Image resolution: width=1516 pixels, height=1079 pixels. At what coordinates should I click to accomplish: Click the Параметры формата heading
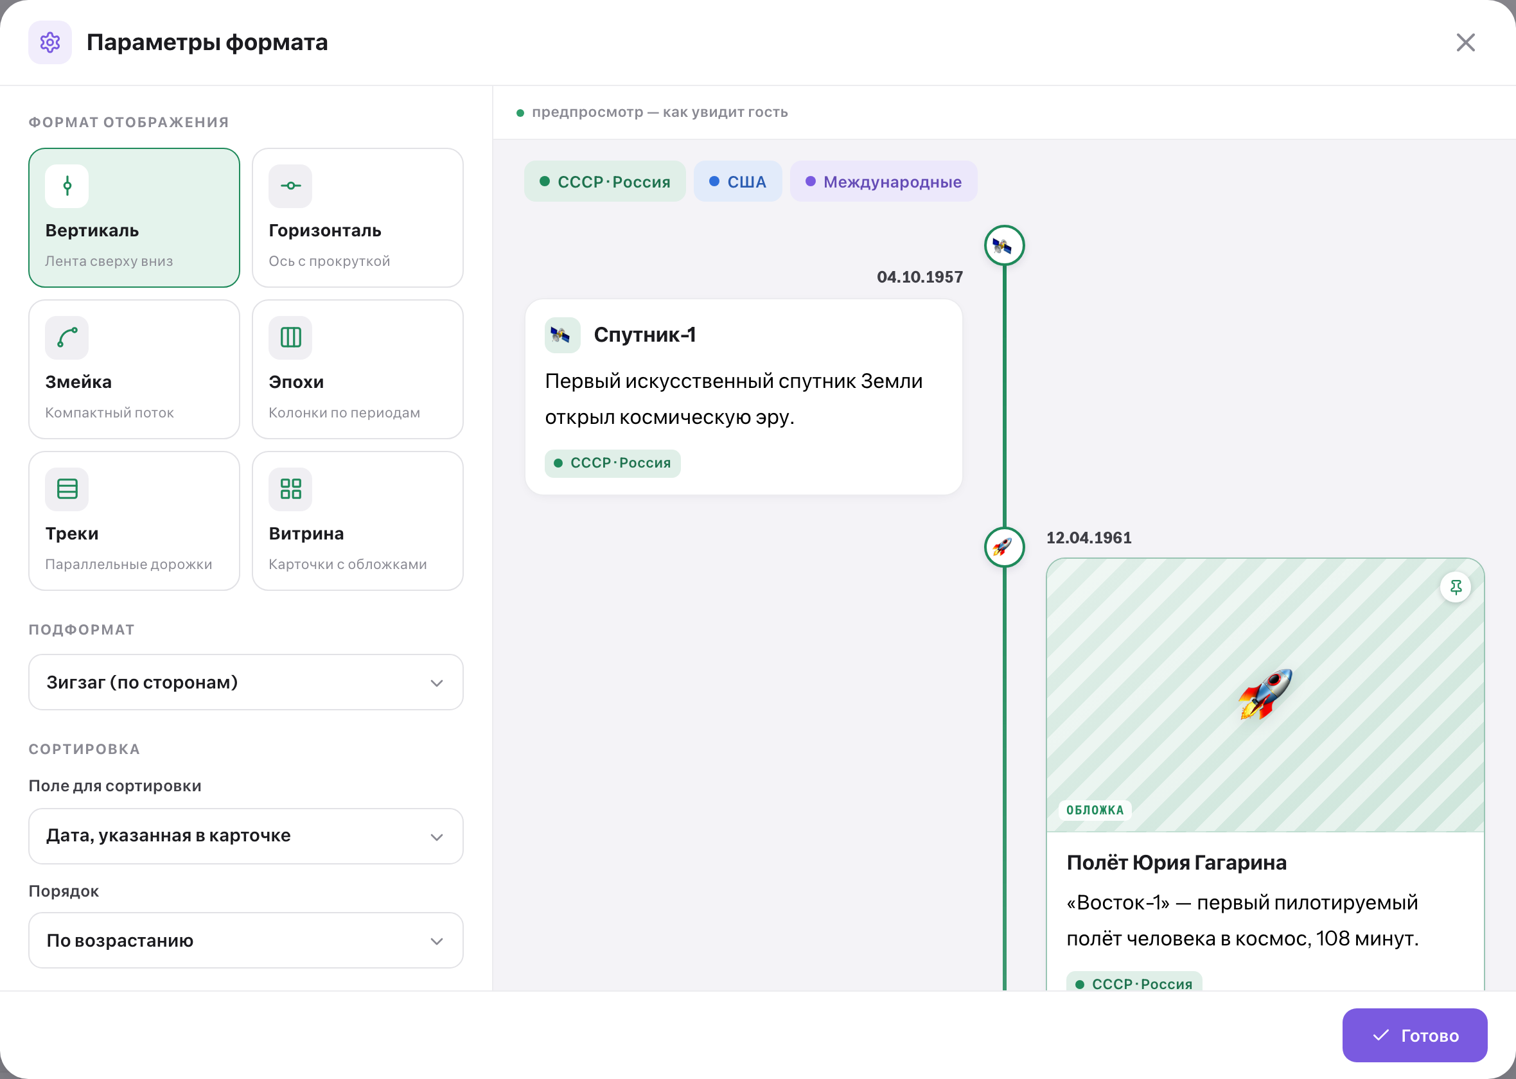click(207, 42)
